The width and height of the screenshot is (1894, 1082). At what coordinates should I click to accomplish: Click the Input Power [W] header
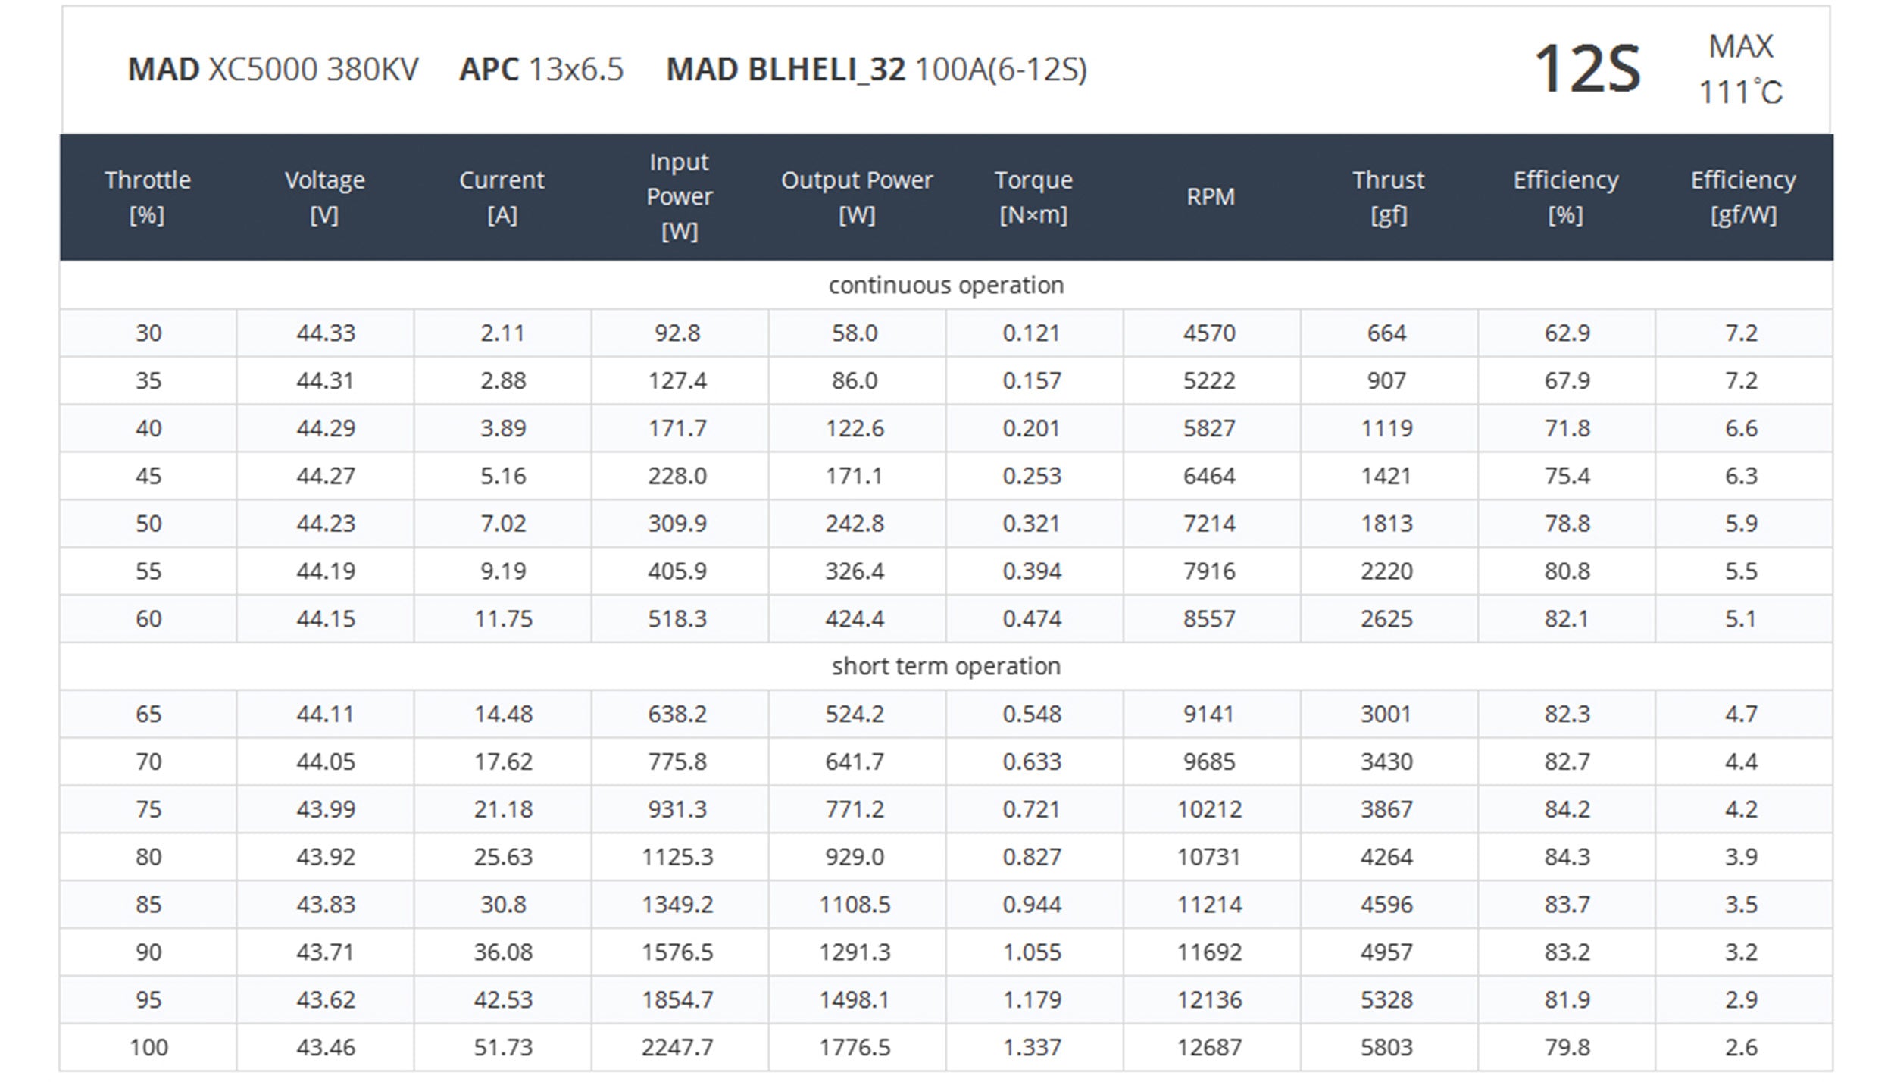(x=680, y=197)
